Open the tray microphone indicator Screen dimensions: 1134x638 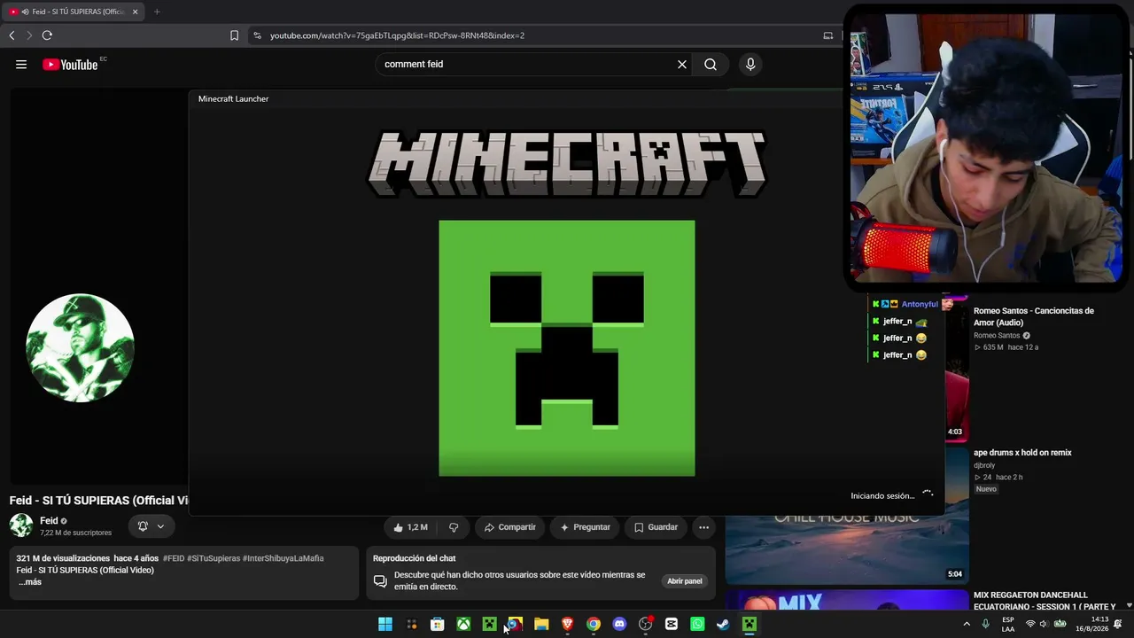pos(985,624)
